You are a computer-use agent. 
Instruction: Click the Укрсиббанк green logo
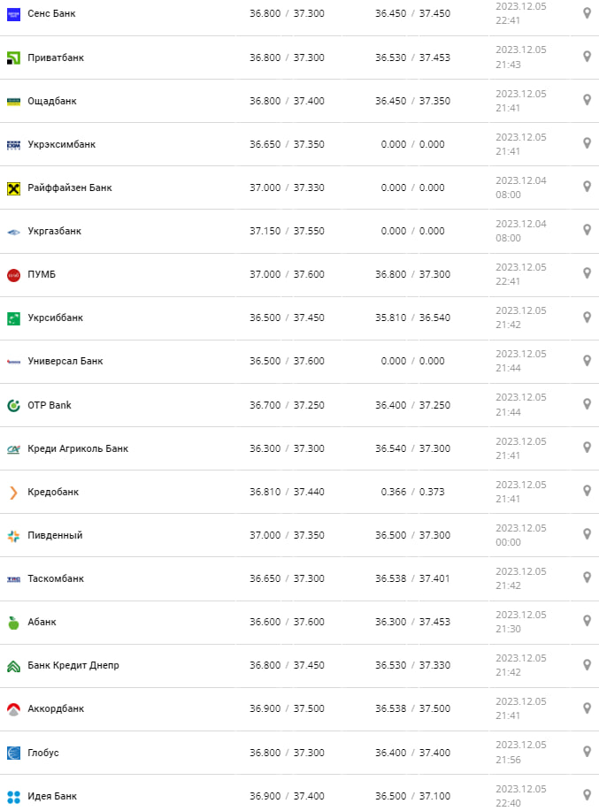(13, 318)
